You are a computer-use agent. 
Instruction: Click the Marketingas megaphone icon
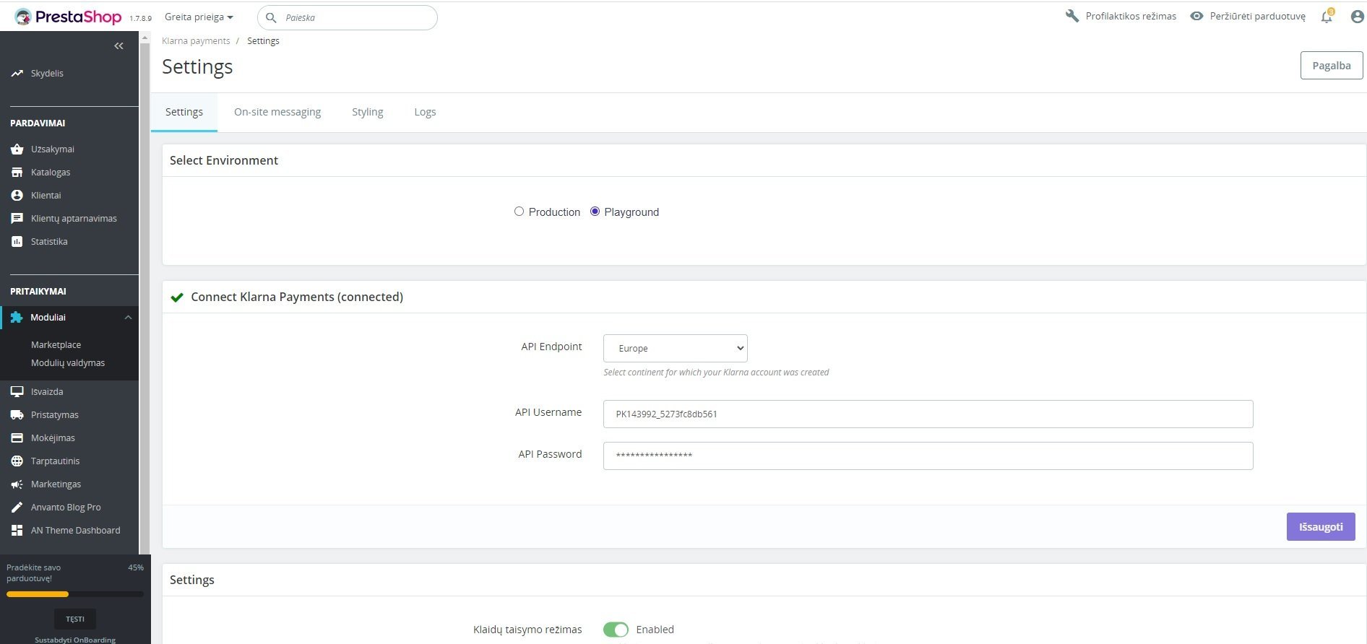pyautogui.click(x=17, y=484)
